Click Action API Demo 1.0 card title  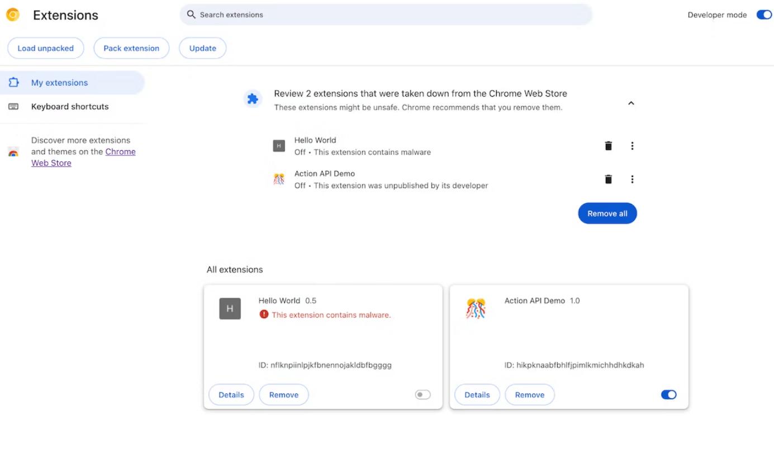tap(542, 300)
